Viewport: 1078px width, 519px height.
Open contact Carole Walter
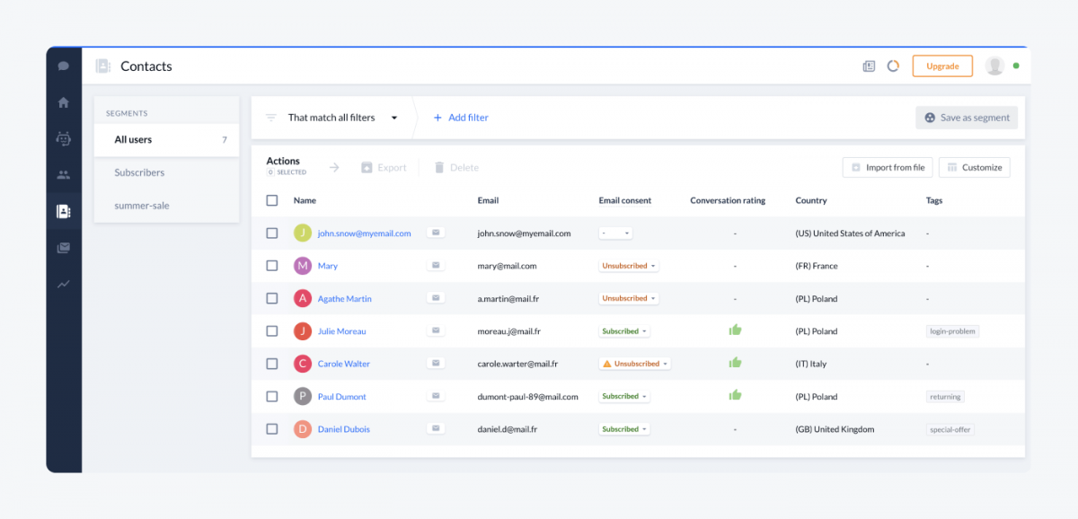click(x=344, y=364)
